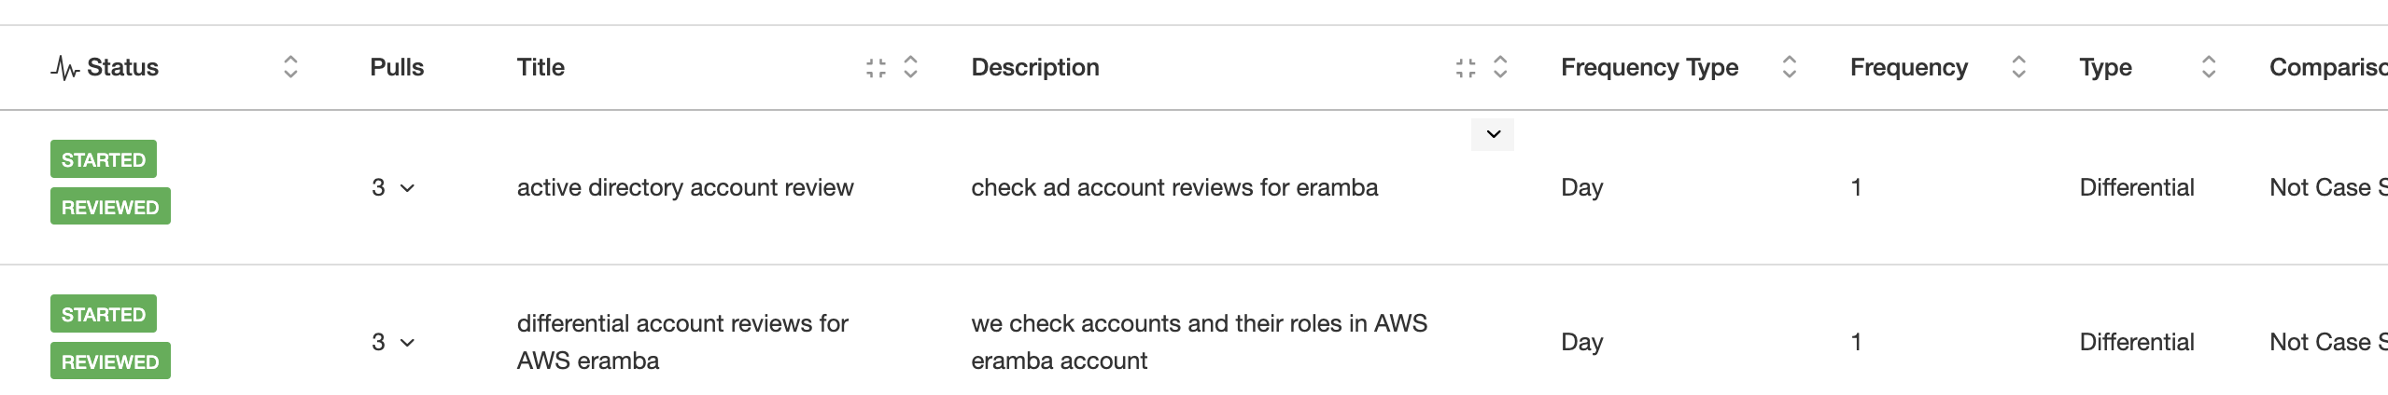This screenshot has height=395, width=2388.
Task: Sort table by Status column arrows
Action: [290, 67]
